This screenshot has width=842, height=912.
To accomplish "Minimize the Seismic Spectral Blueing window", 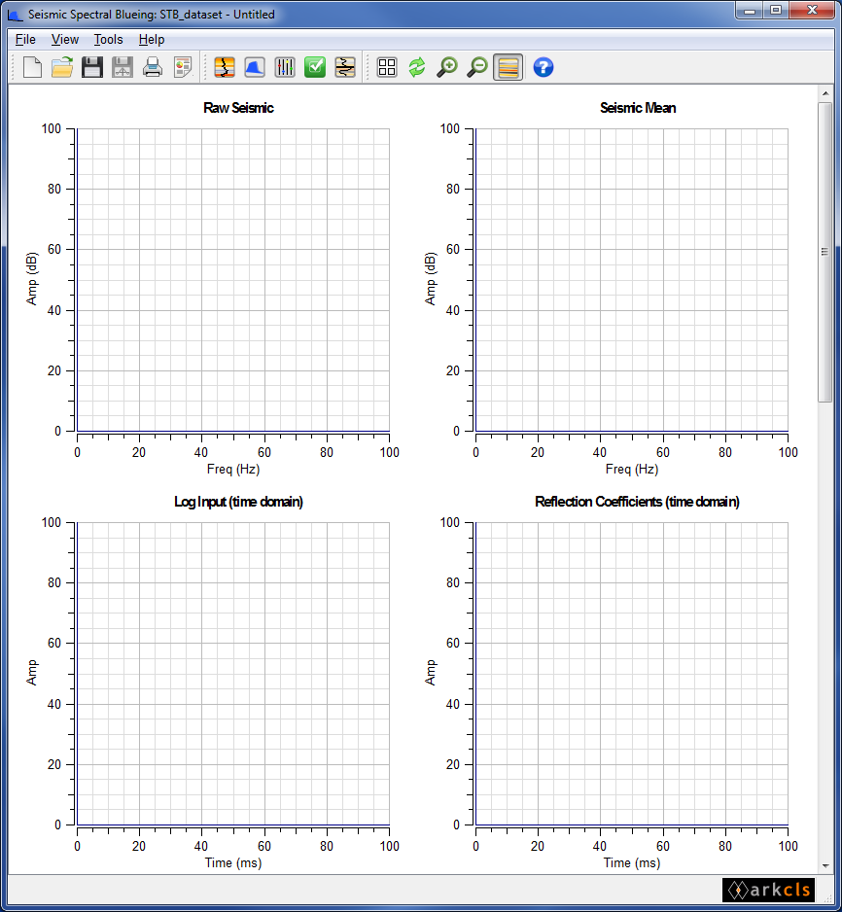I will tap(750, 10).
